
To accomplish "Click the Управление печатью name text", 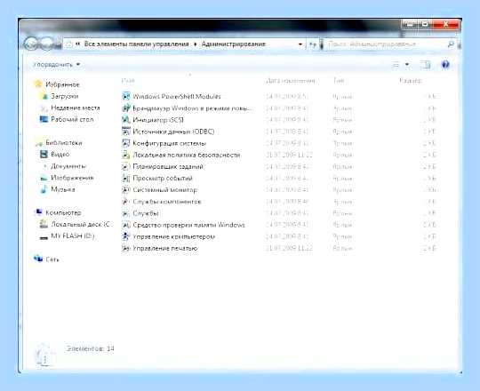I will click(165, 248).
